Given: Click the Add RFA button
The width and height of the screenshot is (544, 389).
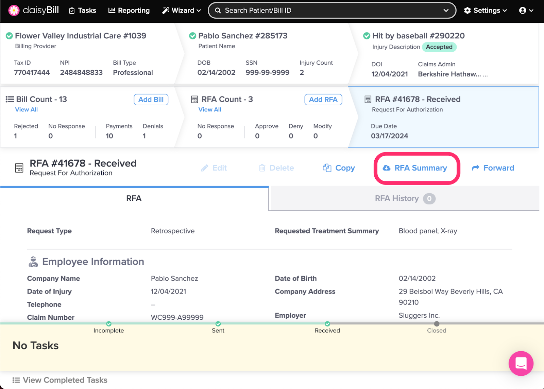Looking at the screenshot, I should 323,100.
